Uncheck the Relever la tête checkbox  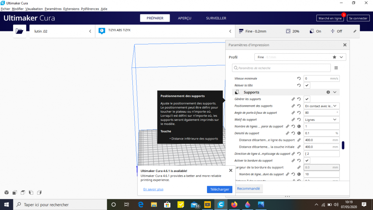coord(307,85)
